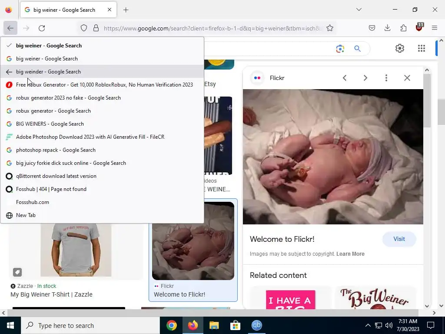
Task: Open Google quick settings gear icon
Action: [400, 48]
